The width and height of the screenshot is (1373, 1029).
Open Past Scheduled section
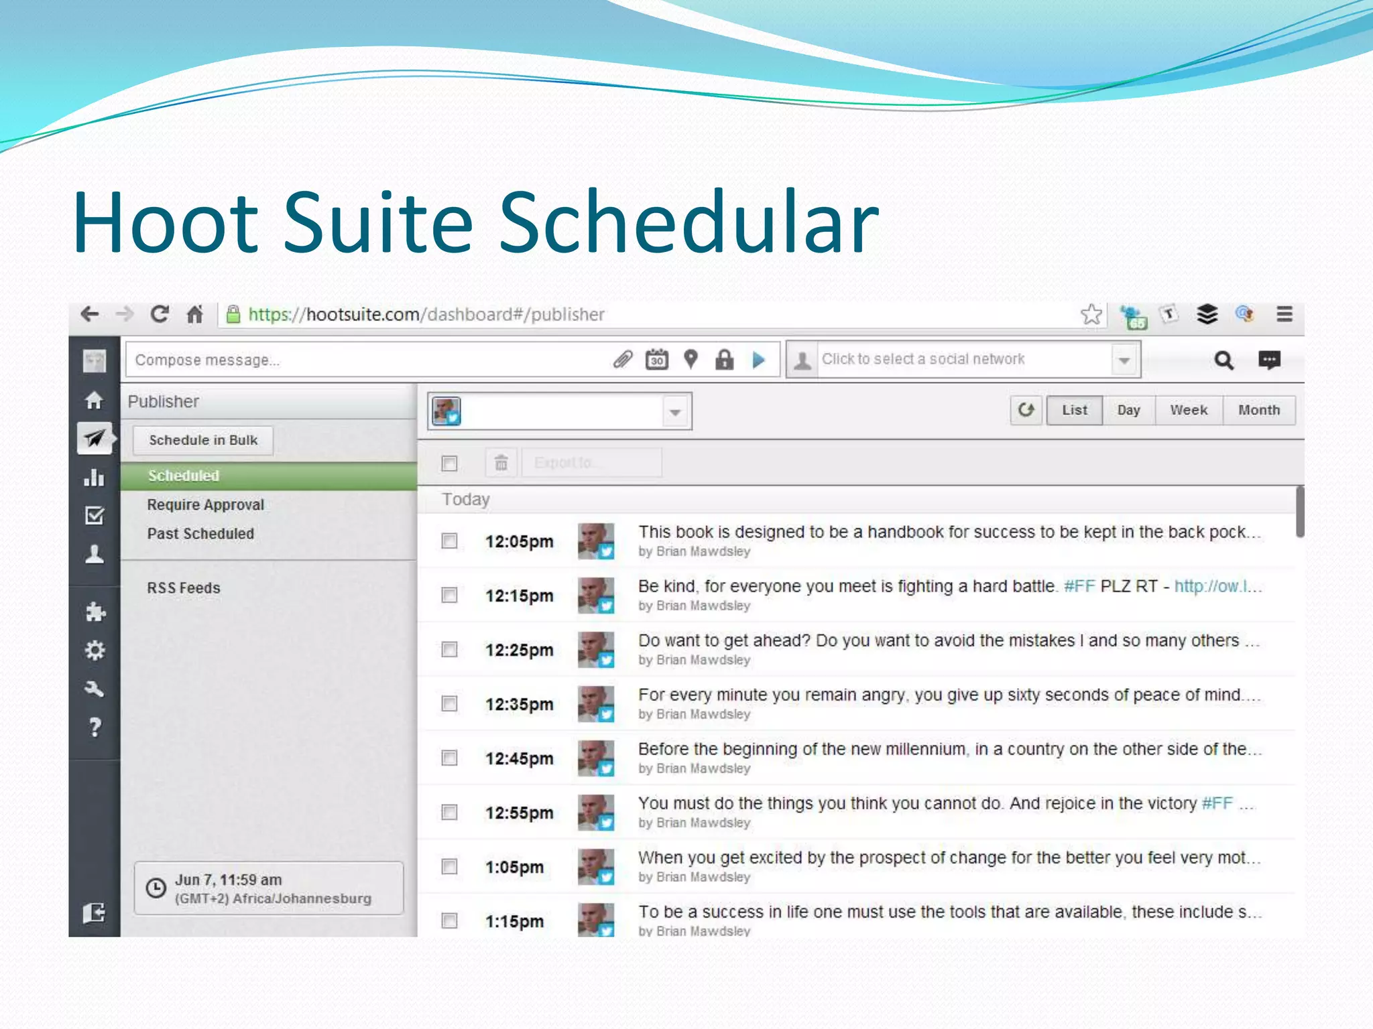[x=200, y=534]
